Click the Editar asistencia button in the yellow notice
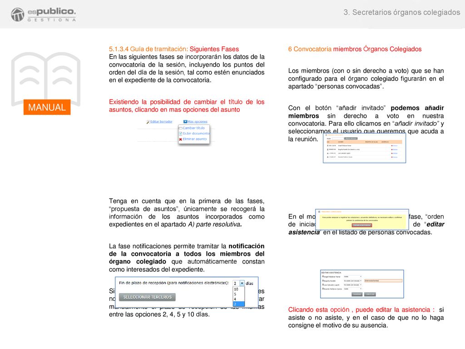This screenshot has width=465, height=349. coord(361,225)
